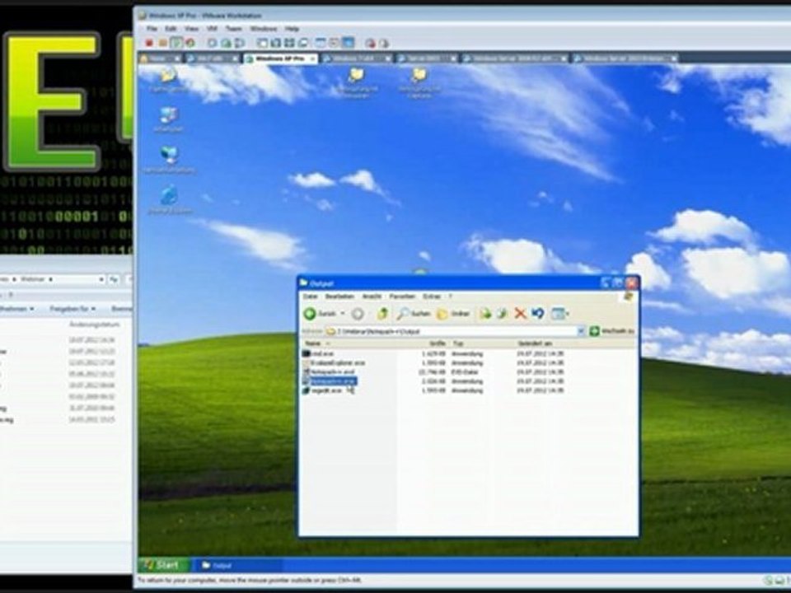Screen dimensions: 791x593
Task: Open the Extras menu in Output window
Action: coord(431,296)
